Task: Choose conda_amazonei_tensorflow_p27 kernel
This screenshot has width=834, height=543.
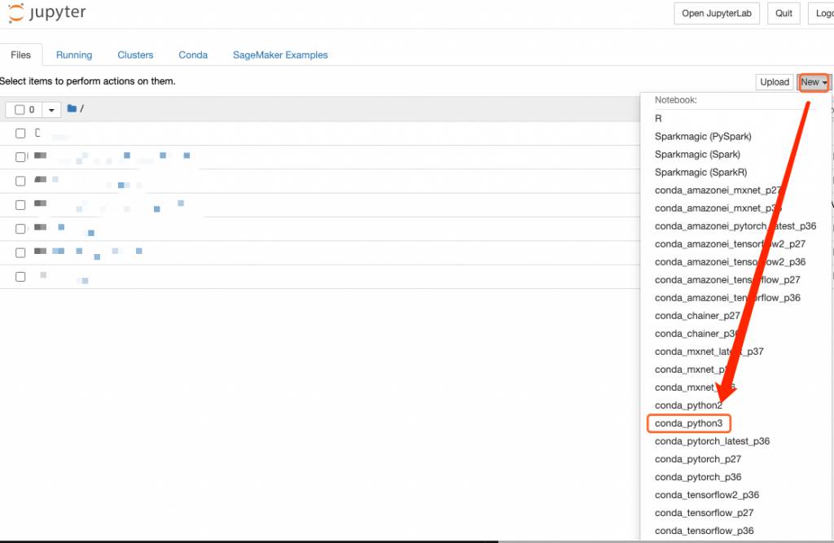Action: 727,280
